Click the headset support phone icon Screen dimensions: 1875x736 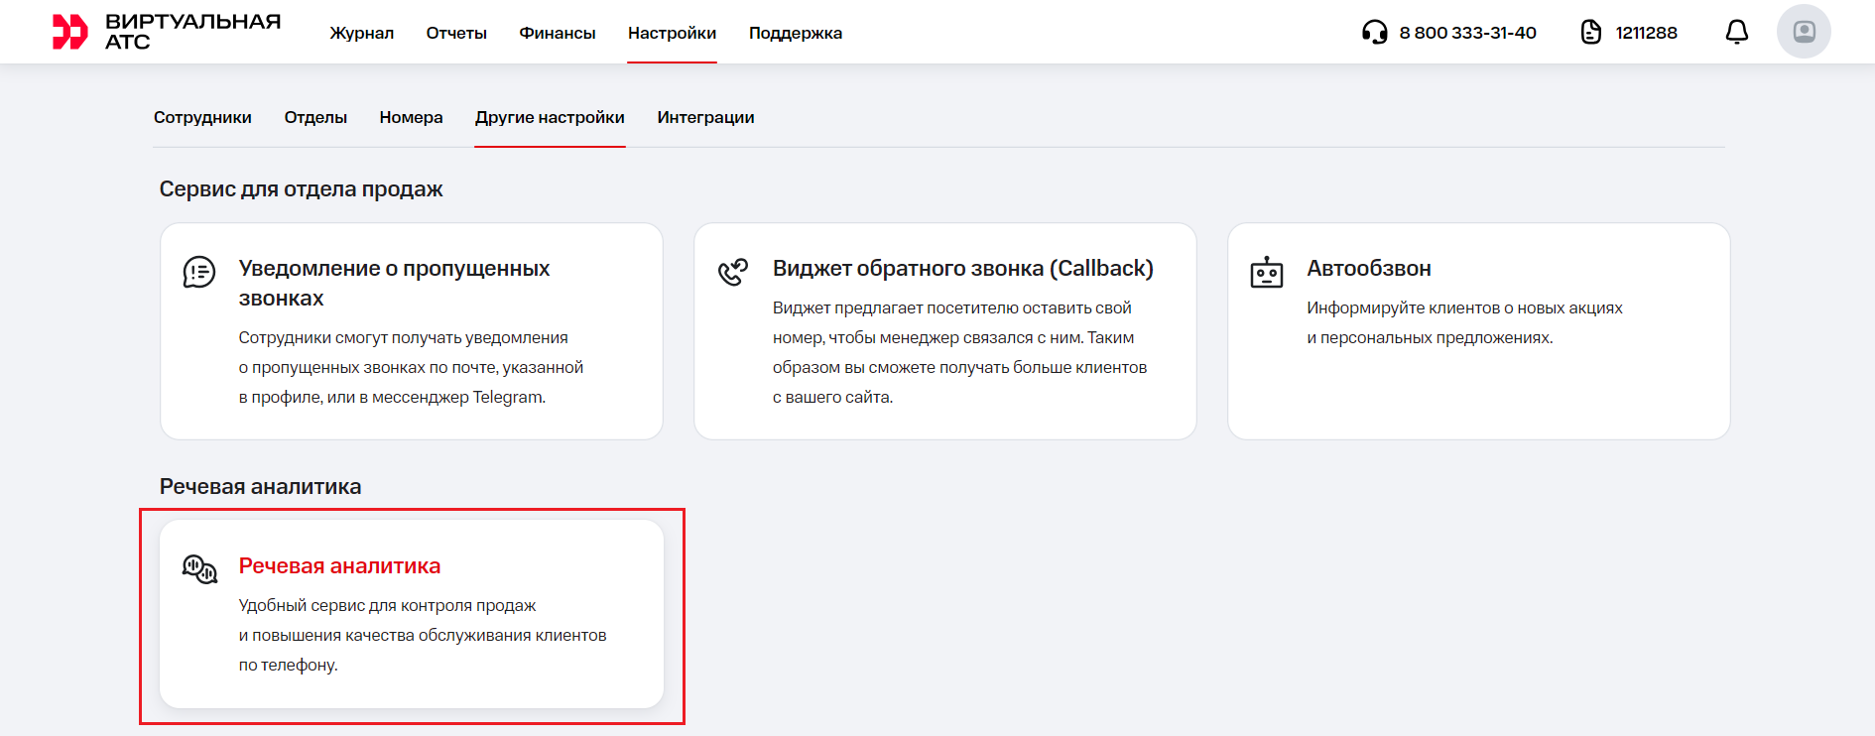(1374, 33)
